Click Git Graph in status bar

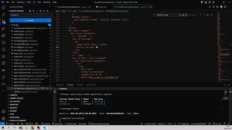pos(82,123)
